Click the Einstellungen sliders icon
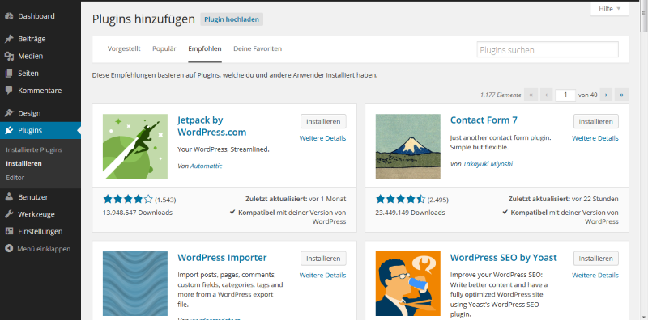Viewport: 648px width, 320px height. [9, 231]
